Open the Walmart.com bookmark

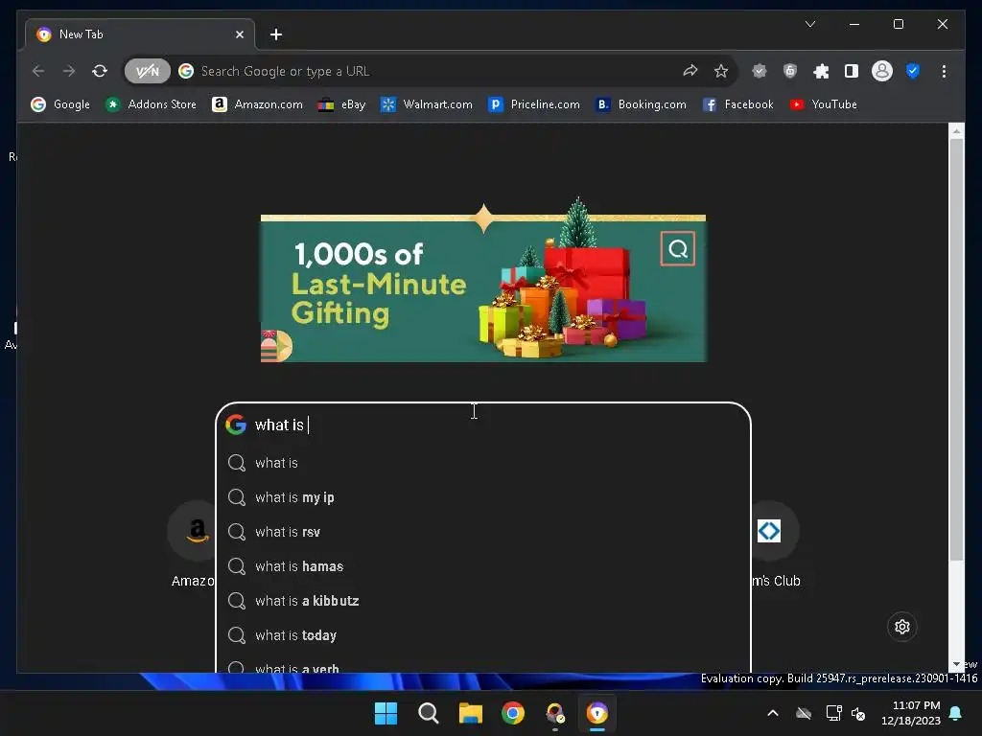(x=427, y=104)
